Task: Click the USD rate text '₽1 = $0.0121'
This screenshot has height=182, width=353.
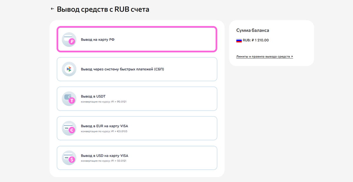Action: [x=119, y=161]
